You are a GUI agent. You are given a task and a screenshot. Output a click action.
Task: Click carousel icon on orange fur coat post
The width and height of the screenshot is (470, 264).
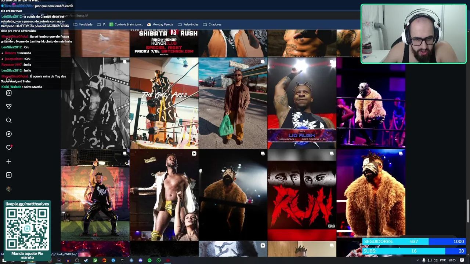point(401,154)
